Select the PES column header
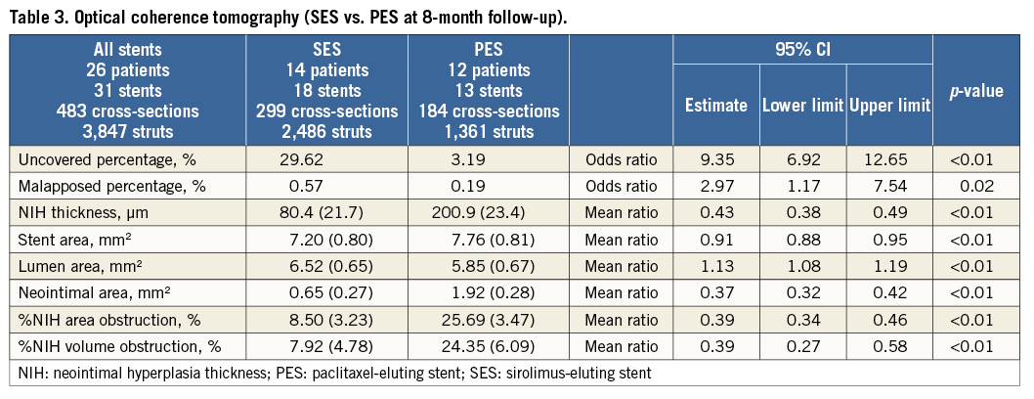 coord(488,90)
